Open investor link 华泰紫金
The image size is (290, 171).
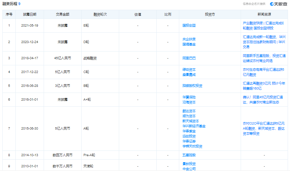click(189, 131)
